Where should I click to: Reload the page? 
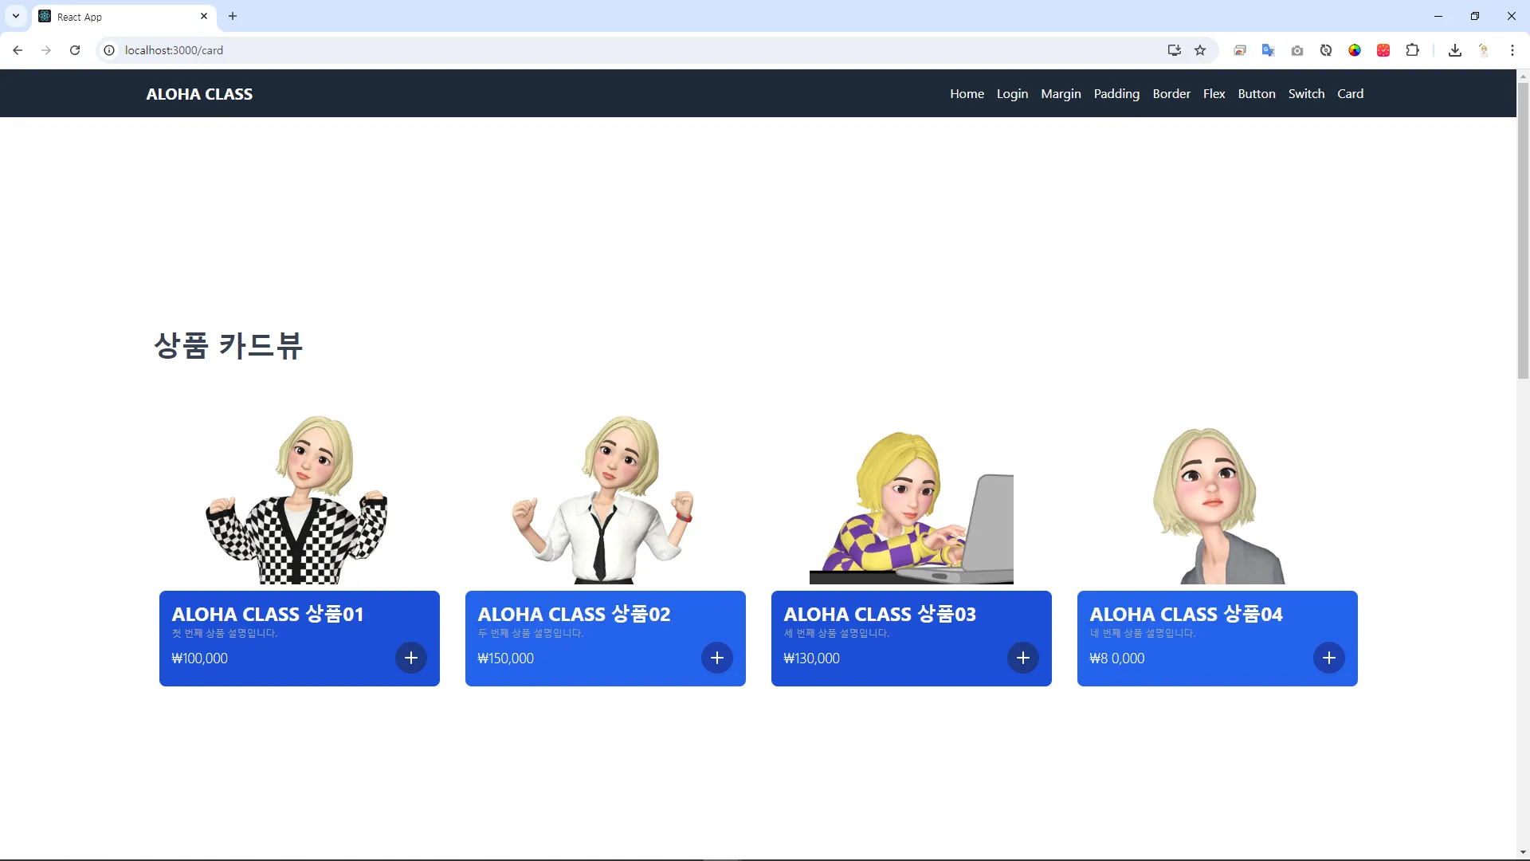click(75, 50)
